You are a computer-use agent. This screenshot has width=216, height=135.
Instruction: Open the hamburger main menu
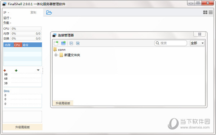[211, 12]
